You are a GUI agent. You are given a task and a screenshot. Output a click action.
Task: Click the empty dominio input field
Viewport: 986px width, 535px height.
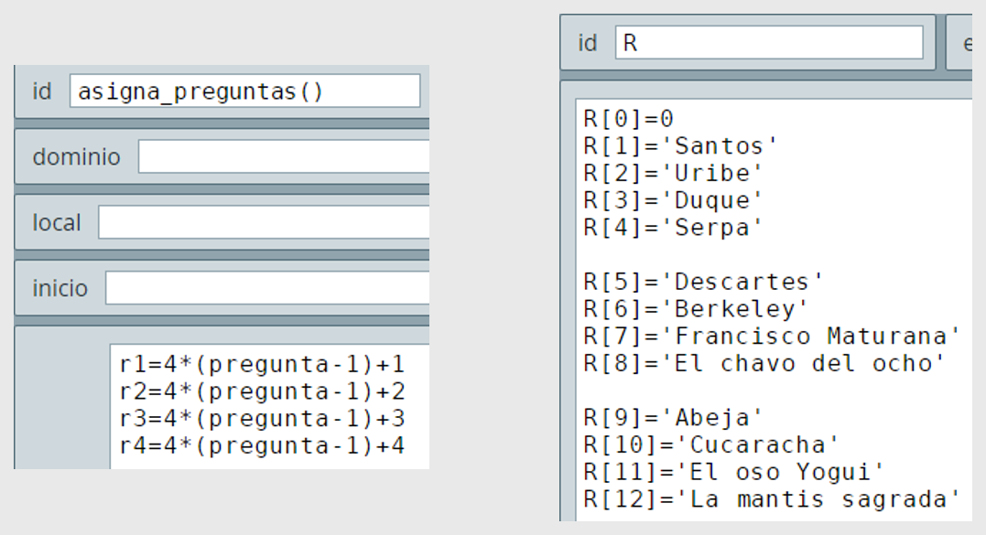pos(284,156)
